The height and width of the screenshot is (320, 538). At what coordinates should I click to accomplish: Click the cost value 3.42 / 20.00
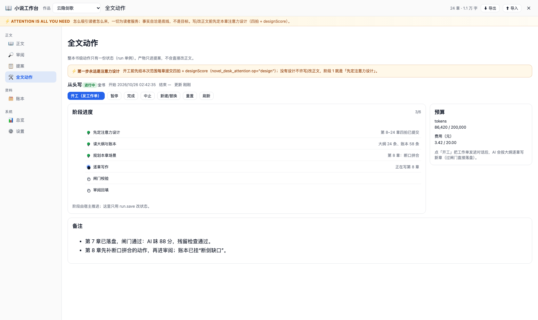[445, 143]
